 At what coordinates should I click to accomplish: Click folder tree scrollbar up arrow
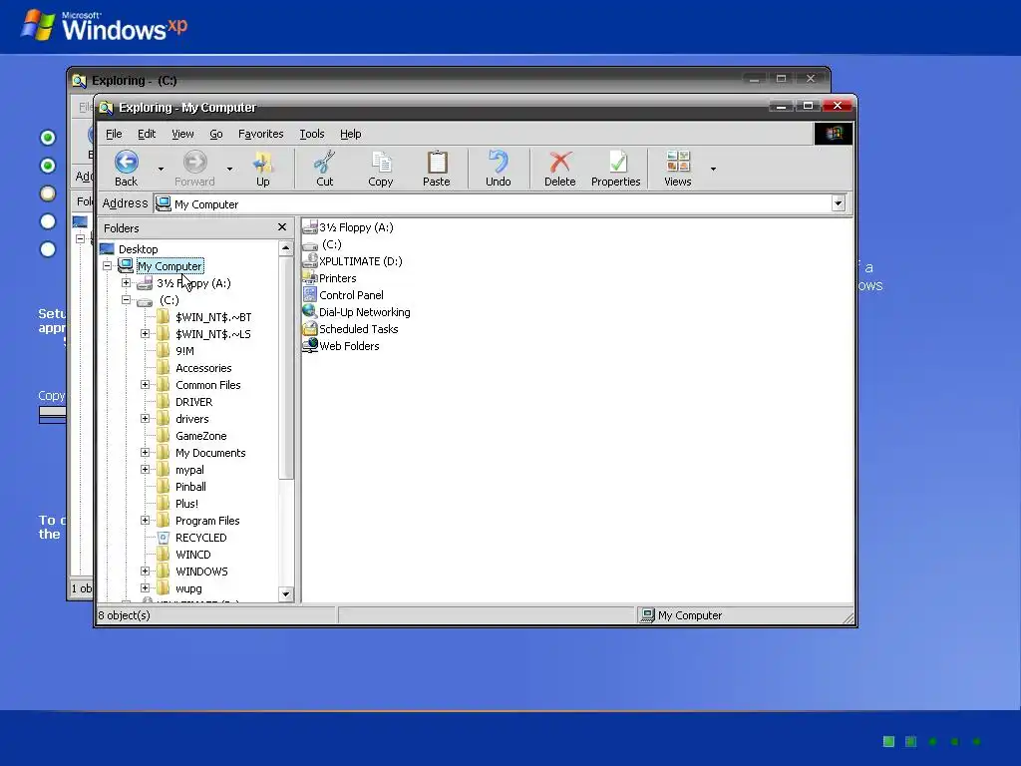(x=286, y=248)
